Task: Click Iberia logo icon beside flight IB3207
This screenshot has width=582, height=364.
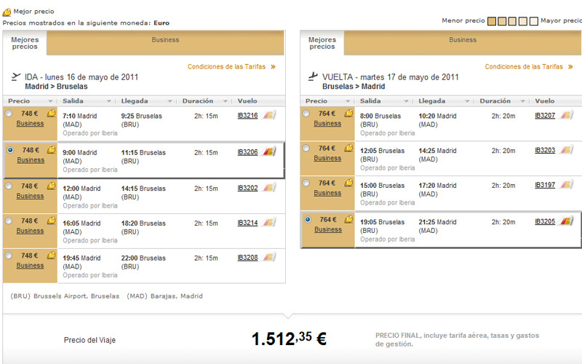Action: (566, 115)
